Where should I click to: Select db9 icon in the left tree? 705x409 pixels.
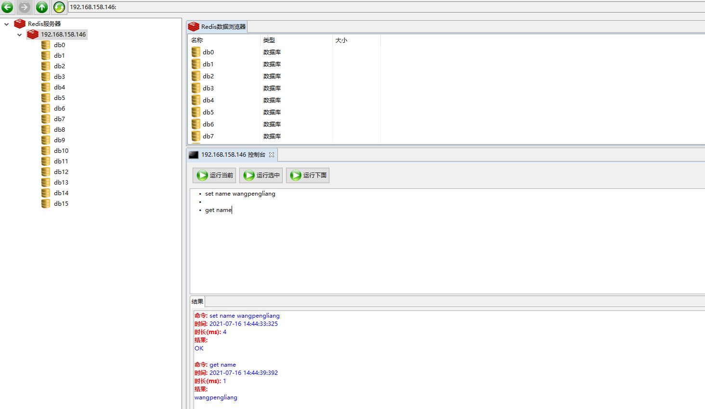(x=46, y=140)
